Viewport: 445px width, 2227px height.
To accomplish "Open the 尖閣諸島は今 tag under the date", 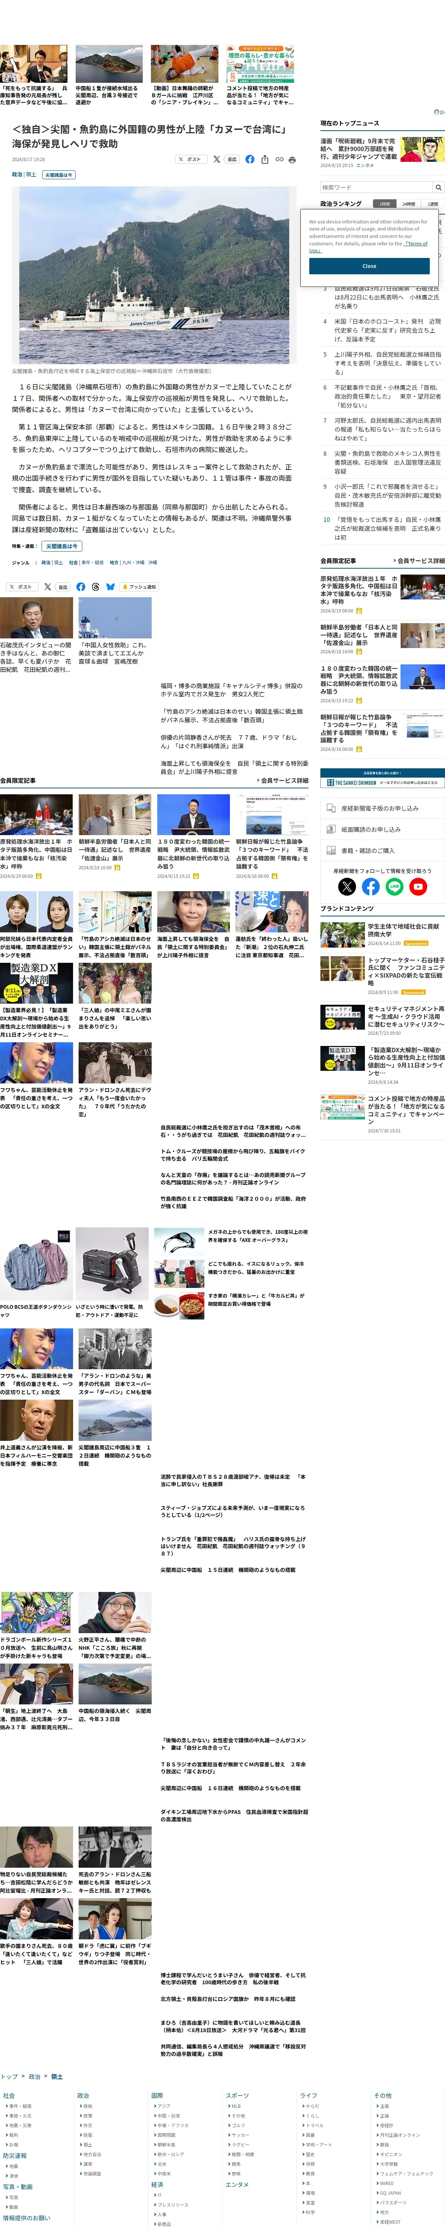I will click(60, 174).
